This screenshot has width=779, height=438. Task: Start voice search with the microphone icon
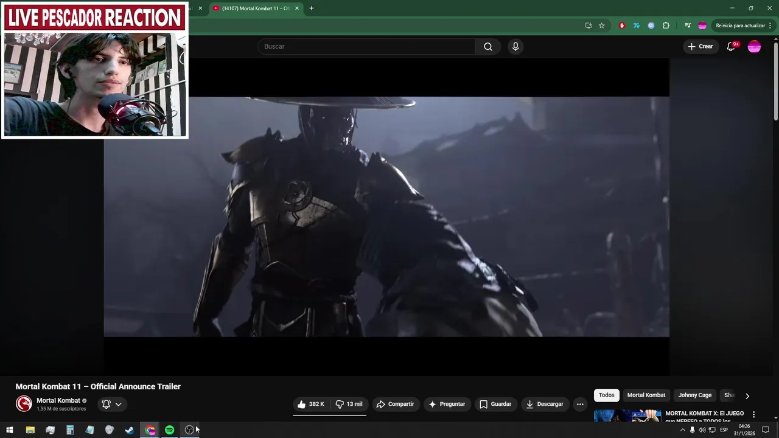(515, 46)
